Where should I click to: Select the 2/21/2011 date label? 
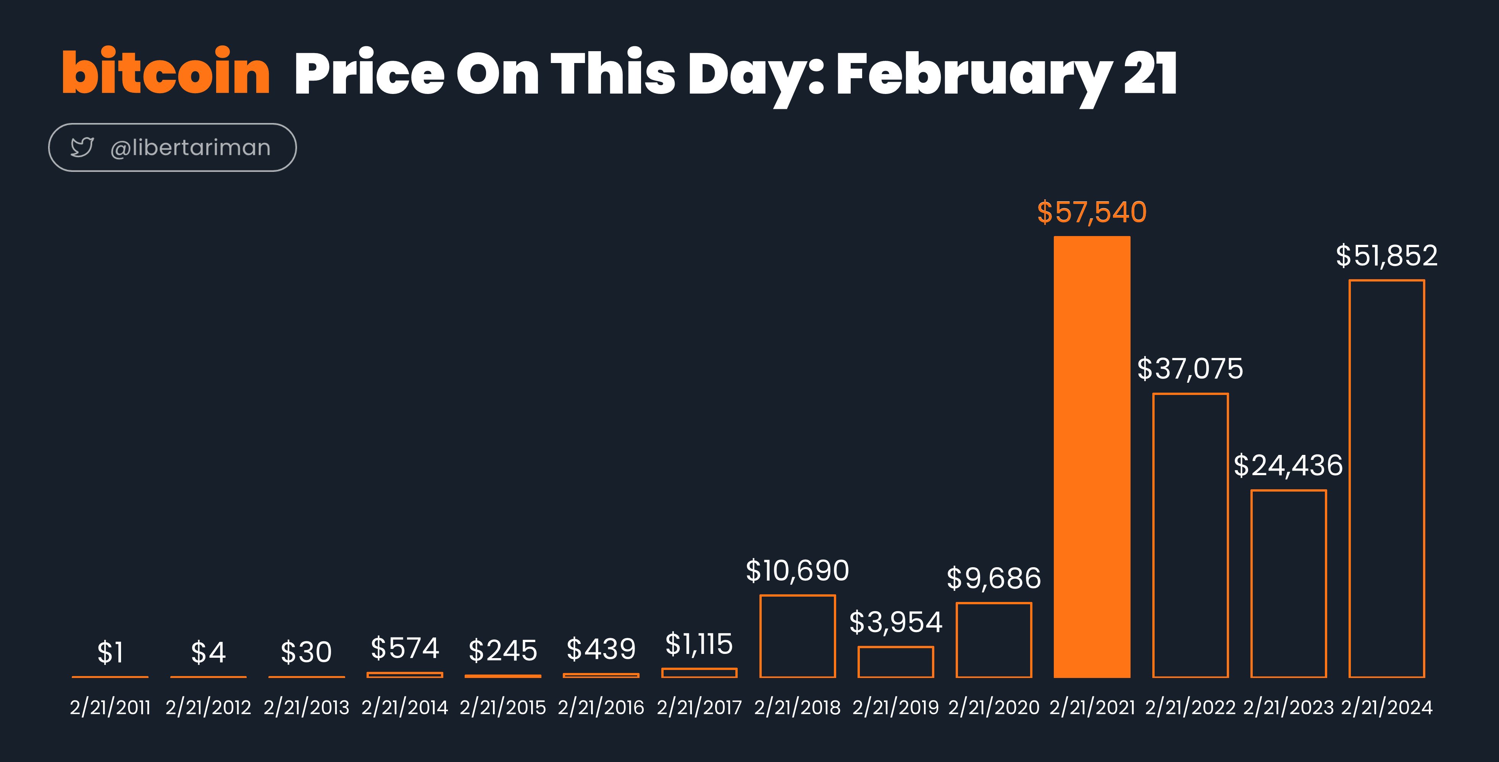point(110,707)
